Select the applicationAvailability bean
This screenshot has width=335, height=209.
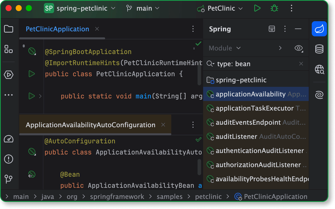[x=256, y=94]
